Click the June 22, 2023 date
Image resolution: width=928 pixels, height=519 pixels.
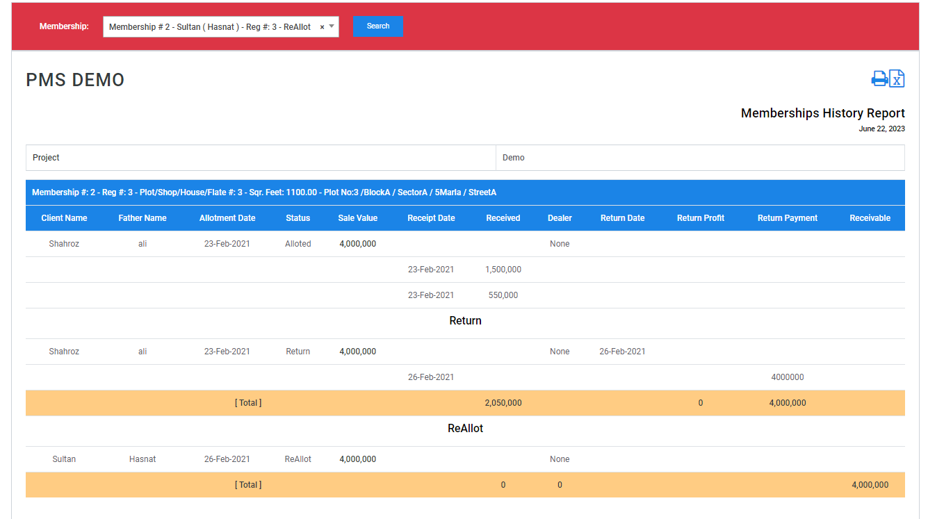(882, 129)
